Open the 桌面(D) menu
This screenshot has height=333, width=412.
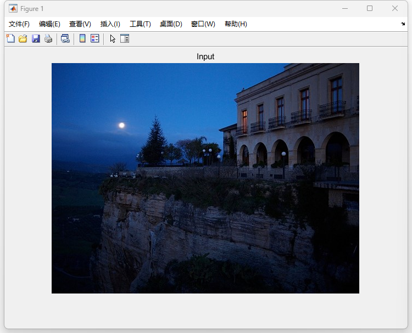pyautogui.click(x=171, y=24)
